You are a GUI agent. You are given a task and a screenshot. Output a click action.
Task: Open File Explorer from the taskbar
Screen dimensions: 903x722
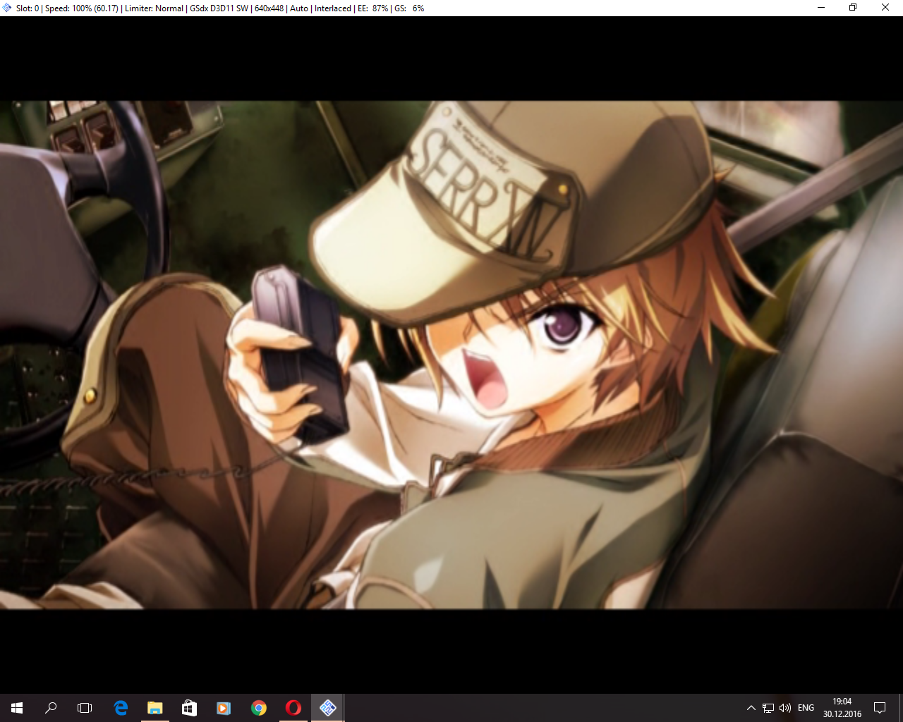click(x=155, y=708)
